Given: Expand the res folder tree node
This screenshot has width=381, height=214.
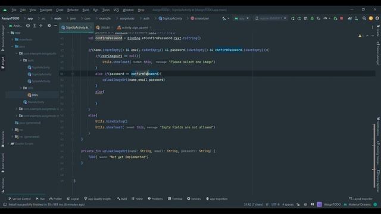Looking at the screenshot, I should pyautogui.click(x=13, y=130).
